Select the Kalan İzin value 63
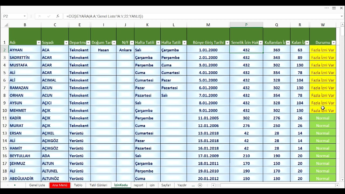This screenshot has height=194, width=345. [300, 50]
